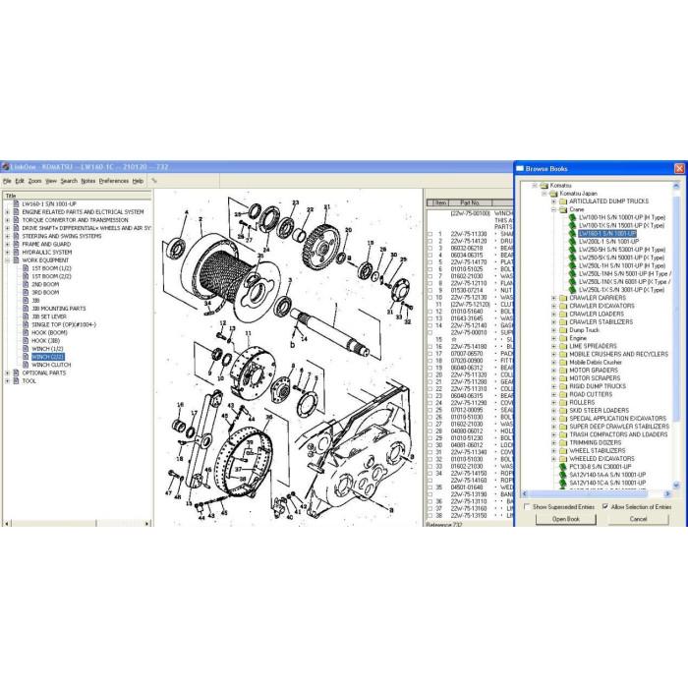Click the green LW160-1 book icon
Image resolution: width=688 pixels, height=688 pixels.
click(x=572, y=234)
